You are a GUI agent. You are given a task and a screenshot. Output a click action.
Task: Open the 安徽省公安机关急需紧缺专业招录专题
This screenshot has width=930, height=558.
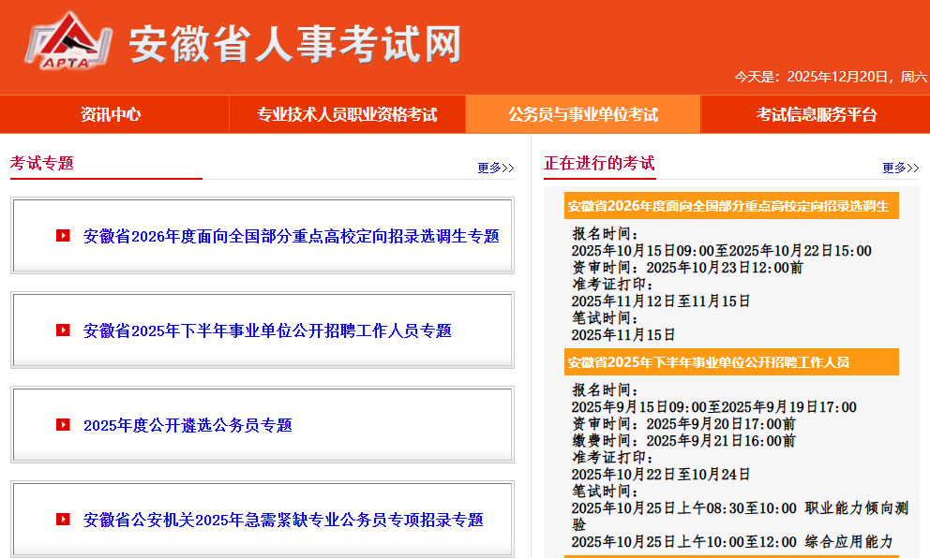pos(283,521)
